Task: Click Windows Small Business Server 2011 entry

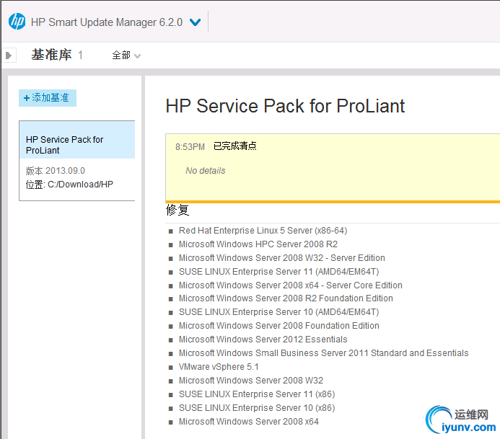Action: click(324, 353)
